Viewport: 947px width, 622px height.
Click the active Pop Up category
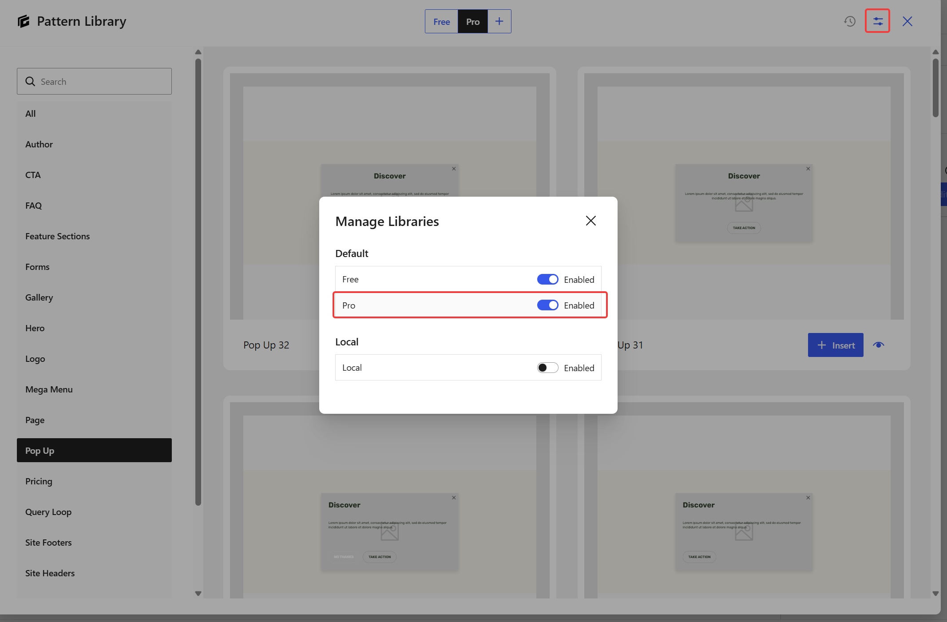94,450
